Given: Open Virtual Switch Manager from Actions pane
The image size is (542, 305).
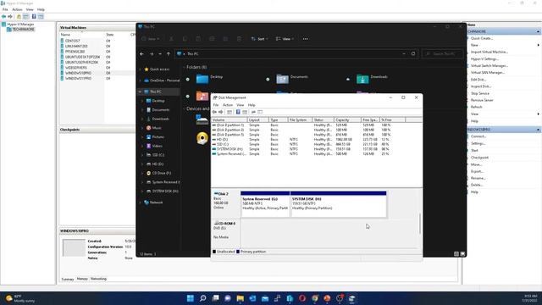Looking at the screenshot, I should (489, 66).
